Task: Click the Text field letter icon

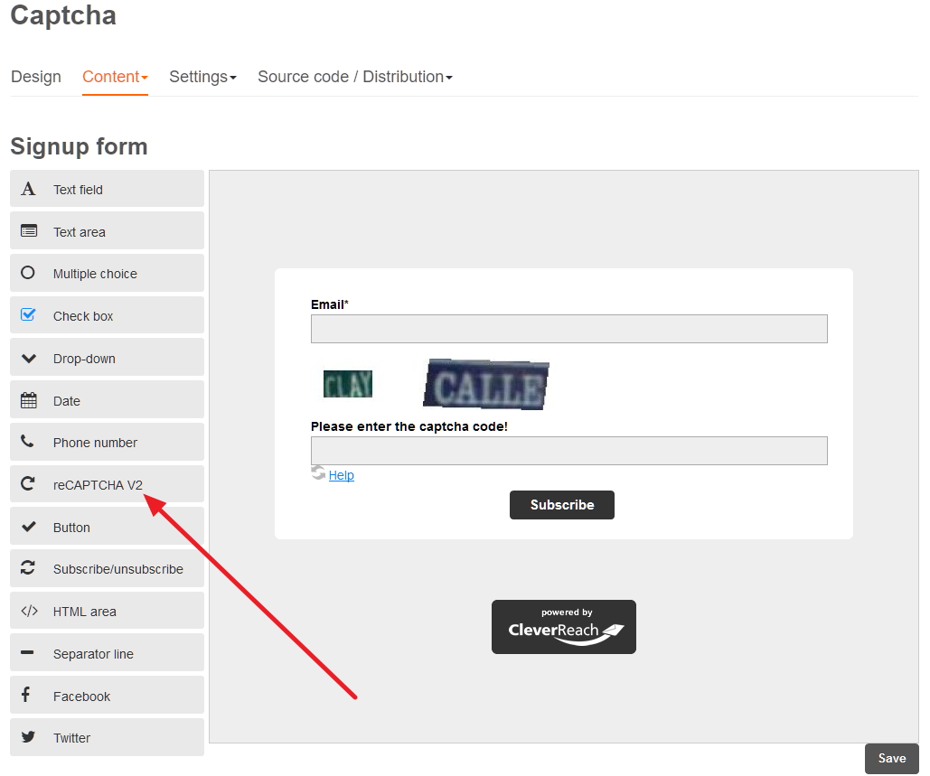Action: [28, 190]
